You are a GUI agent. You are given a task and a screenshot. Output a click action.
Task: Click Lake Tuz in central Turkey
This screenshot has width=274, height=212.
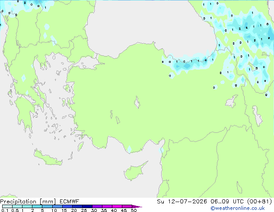coord(137,102)
